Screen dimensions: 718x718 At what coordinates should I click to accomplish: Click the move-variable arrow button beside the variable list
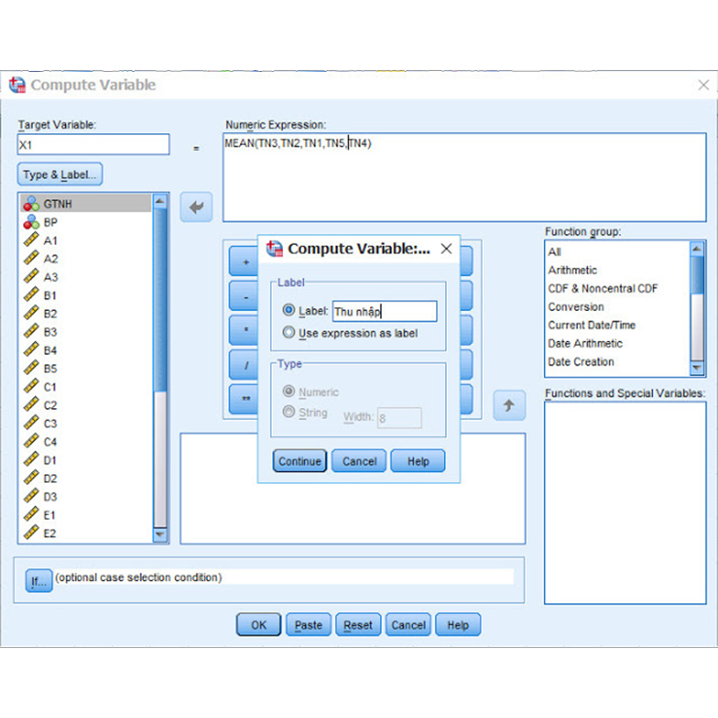coord(196,207)
